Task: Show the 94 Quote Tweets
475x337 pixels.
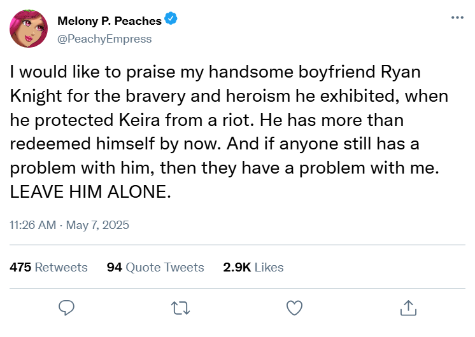Action: pos(155,267)
